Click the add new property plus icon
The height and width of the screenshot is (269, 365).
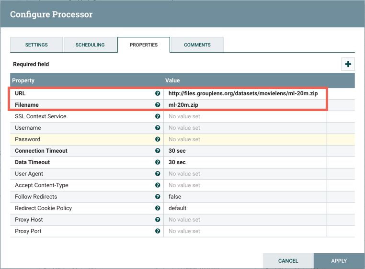pyautogui.click(x=348, y=64)
